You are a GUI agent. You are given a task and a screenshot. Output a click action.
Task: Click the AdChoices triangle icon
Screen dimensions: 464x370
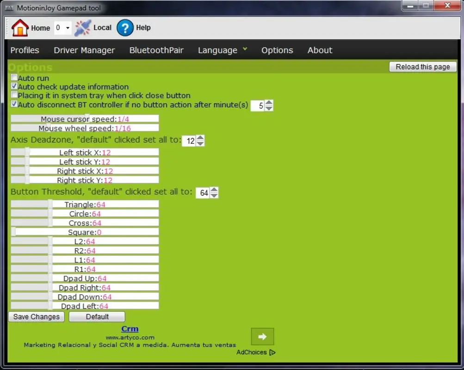[272, 352]
